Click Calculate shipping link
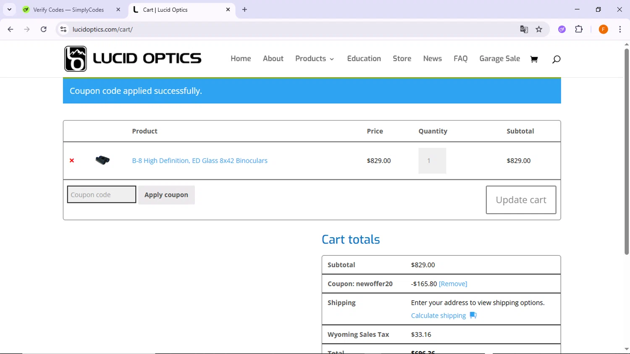Image resolution: width=630 pixels, height=354 pixels. [x=438, y=315]
